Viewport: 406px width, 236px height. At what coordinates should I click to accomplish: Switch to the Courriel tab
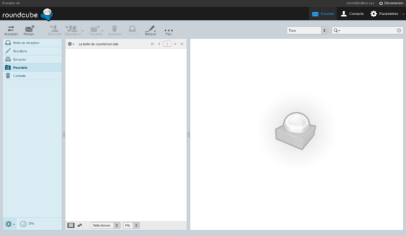(x=323, y=14)
